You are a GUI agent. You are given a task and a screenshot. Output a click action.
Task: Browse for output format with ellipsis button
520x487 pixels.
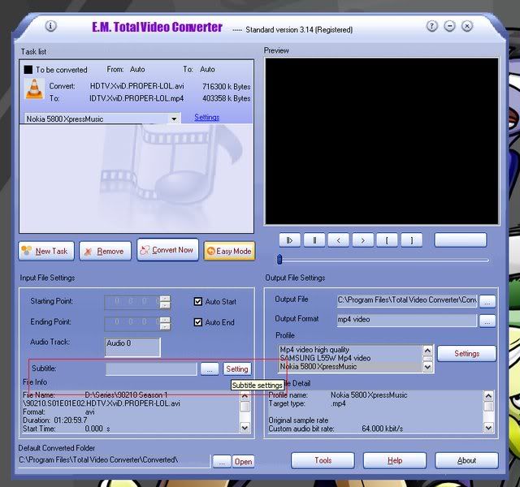pos(487,321)
